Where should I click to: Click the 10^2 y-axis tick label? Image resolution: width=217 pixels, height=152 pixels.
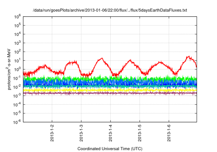[x=17, y=52]
